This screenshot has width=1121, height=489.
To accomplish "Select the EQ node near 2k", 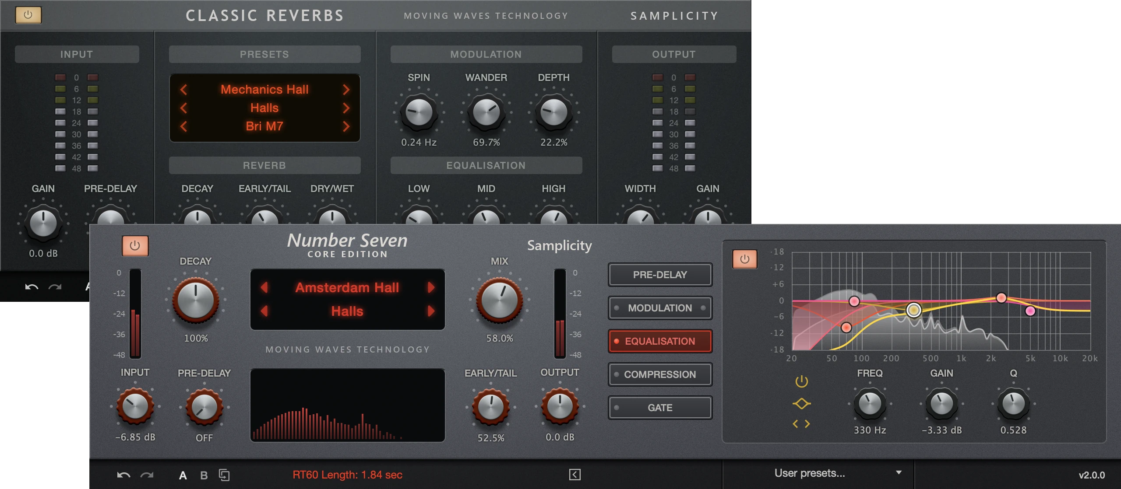I will coord(1001,298).
